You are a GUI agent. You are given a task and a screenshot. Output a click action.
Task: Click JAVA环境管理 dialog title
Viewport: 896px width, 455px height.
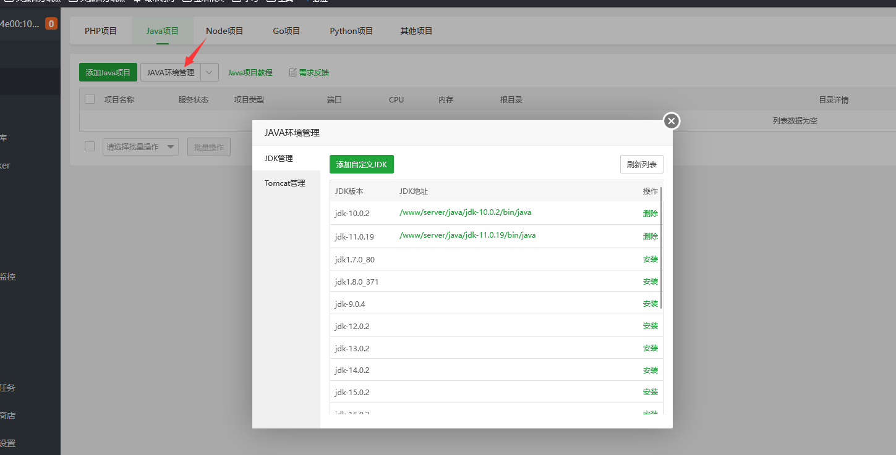[x=292, y=133]
